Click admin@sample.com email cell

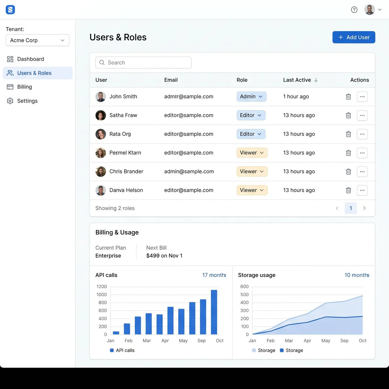189,171
